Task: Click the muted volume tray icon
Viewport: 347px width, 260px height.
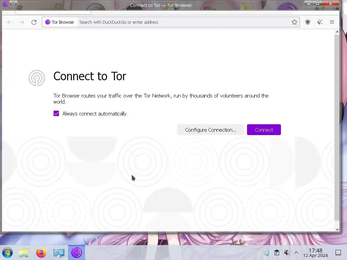Action: 287,253
